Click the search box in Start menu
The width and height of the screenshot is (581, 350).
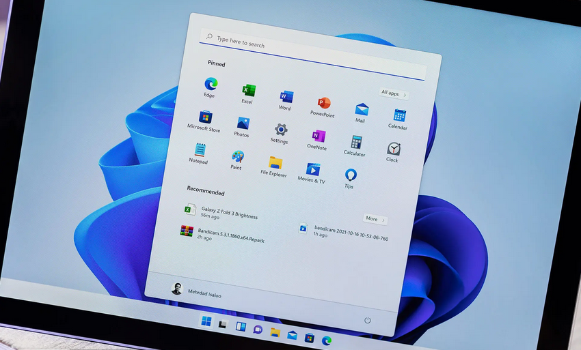314,55
